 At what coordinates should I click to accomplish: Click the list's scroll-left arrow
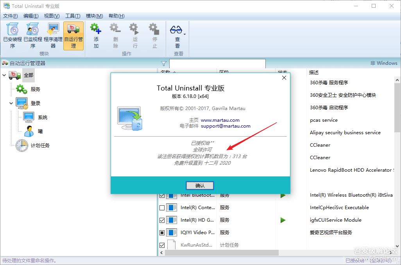point(161,253)
